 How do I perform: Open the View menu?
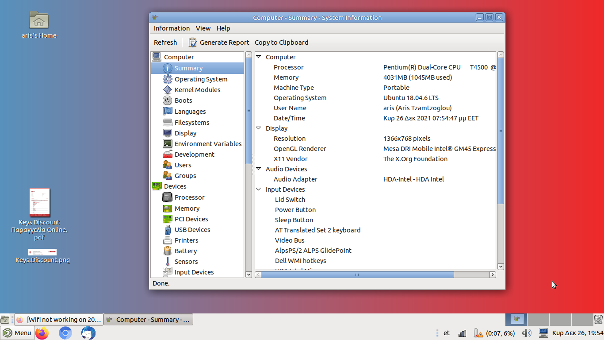[203, 28]
